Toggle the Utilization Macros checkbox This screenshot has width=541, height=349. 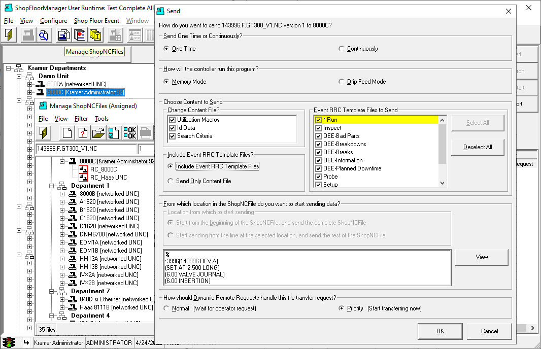coord(173,120)
